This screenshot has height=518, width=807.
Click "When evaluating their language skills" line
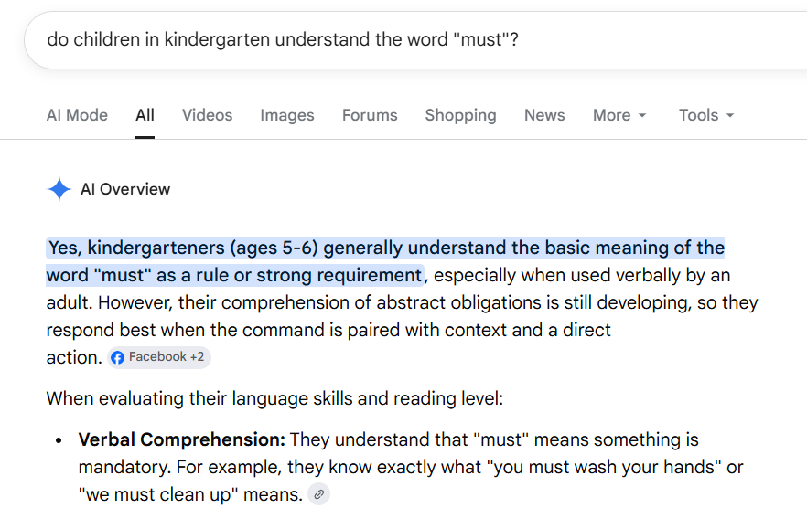coord(274,398)
